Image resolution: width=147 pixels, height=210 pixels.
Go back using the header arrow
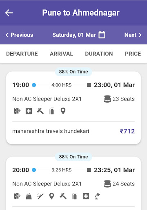9,13
